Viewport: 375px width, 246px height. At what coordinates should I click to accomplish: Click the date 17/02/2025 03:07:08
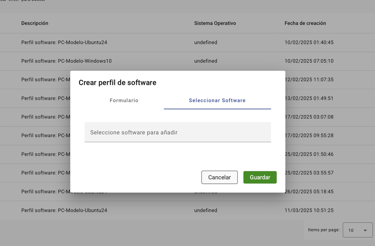click(x=310, y=117)
